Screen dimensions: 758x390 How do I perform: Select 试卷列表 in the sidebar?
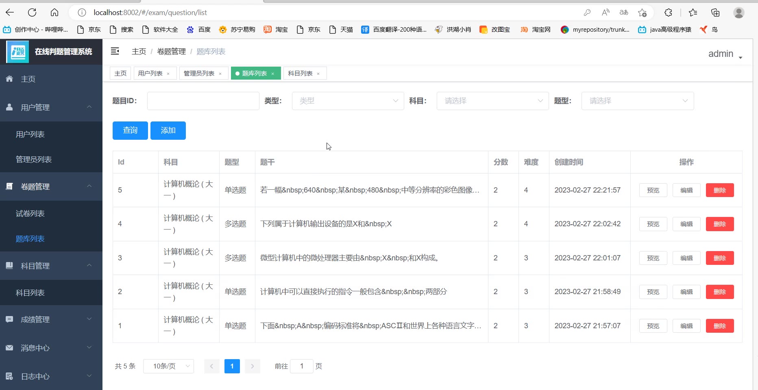(x=30, y=214)
